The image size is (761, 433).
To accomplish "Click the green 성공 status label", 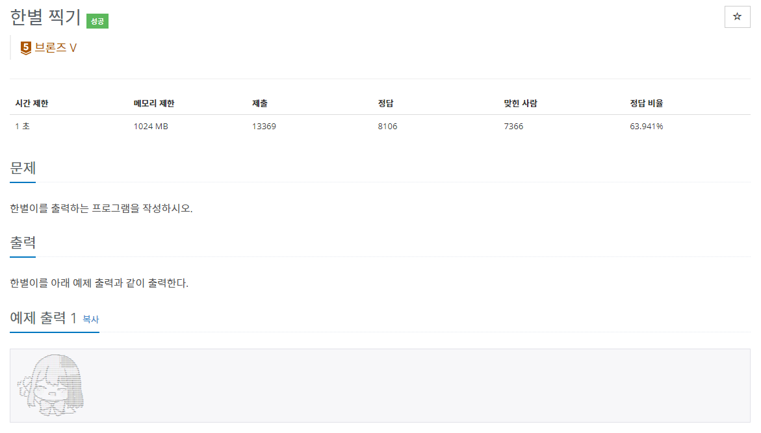I will coord(97,21).
